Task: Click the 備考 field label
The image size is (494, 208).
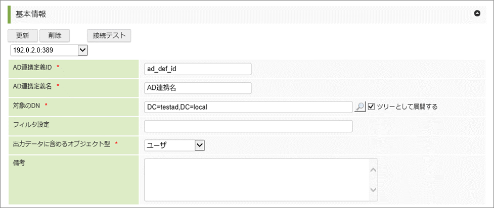Action: [19, 163]
